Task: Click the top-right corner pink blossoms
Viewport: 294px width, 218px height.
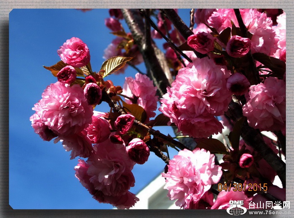Action: tap(265, 29)
